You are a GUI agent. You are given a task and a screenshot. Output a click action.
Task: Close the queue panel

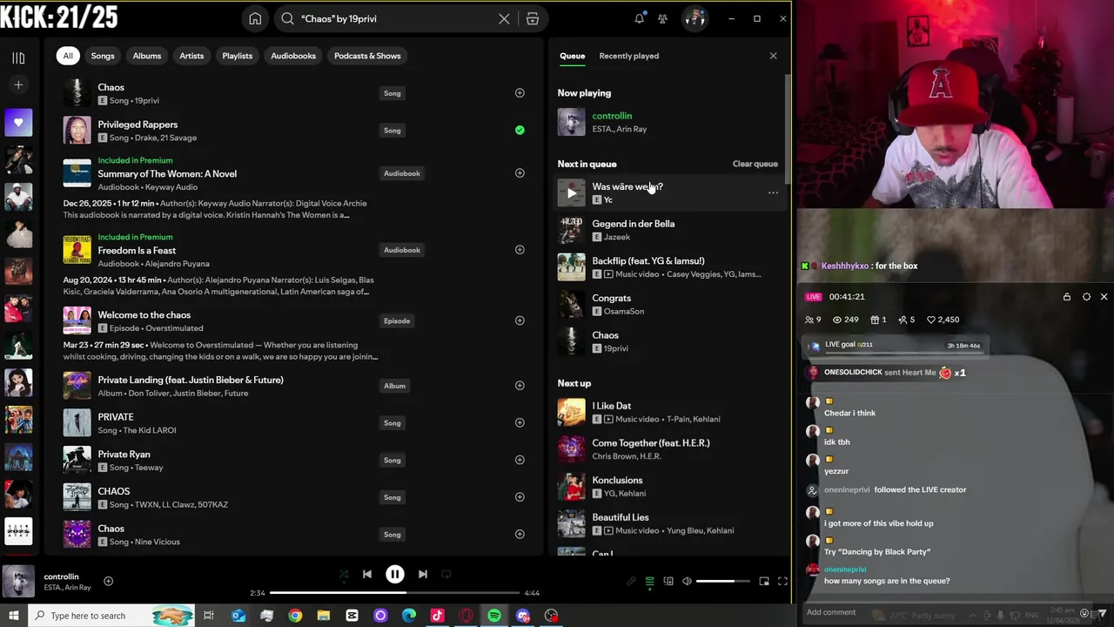click(773, 56)
